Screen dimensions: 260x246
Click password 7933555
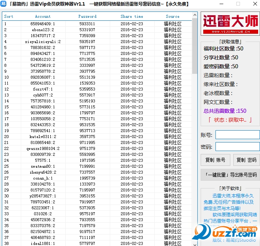point(88,220)
